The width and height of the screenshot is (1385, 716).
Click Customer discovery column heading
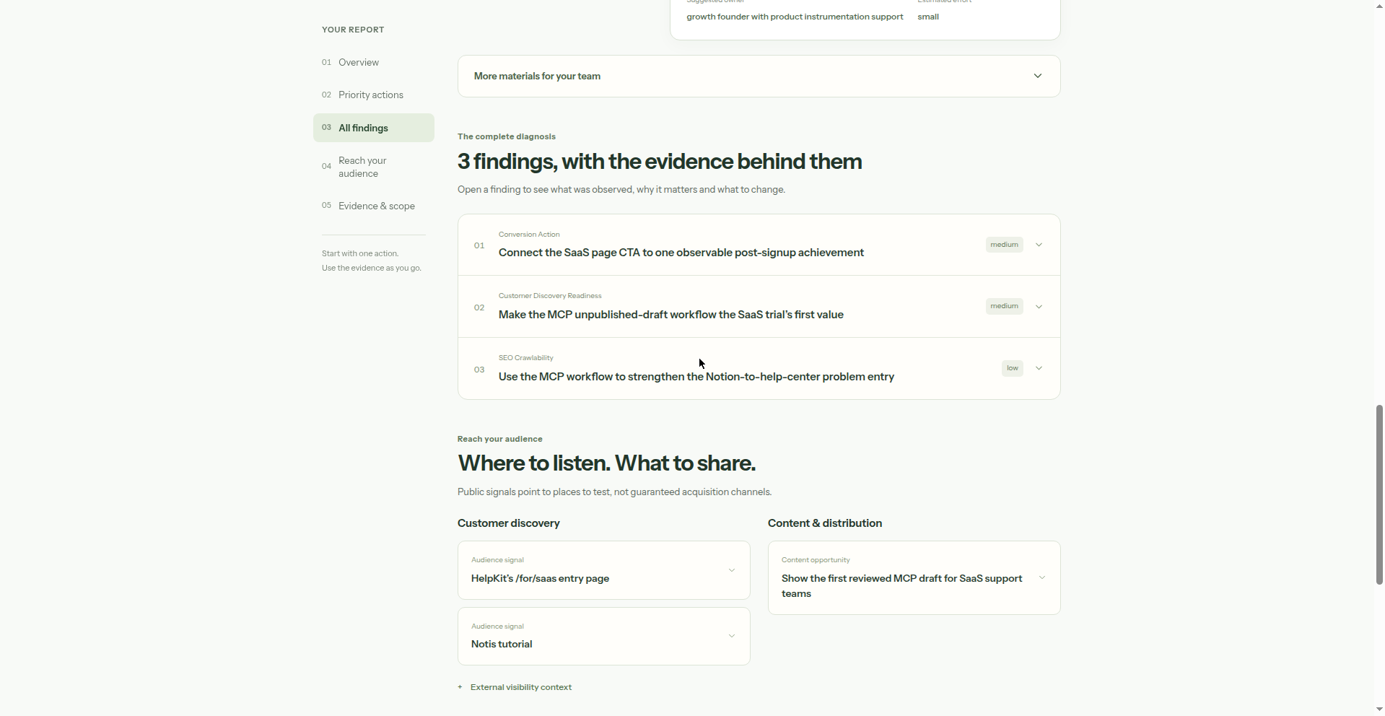coord(508,523)
